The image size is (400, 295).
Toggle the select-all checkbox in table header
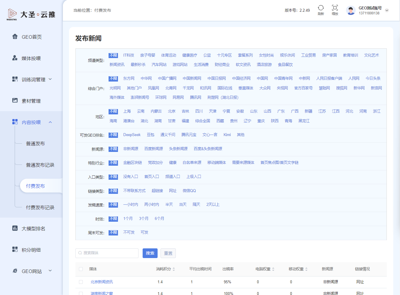pos(81,269)
